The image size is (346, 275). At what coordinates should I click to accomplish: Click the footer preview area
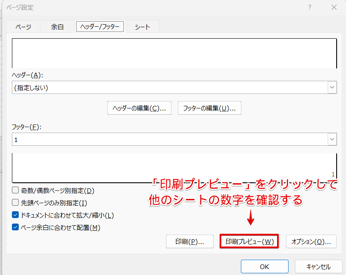point(174,168)
